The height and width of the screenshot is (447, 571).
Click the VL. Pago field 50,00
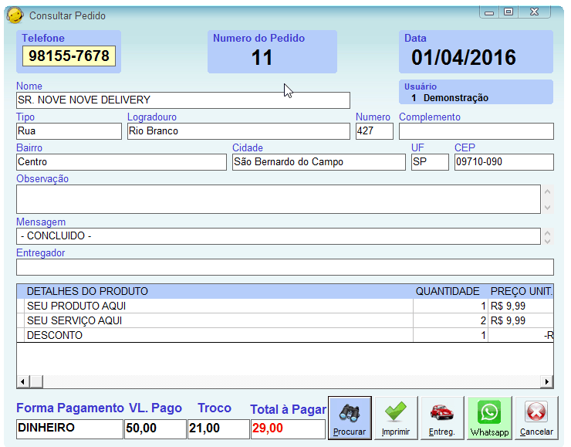[x=155, y=428]
